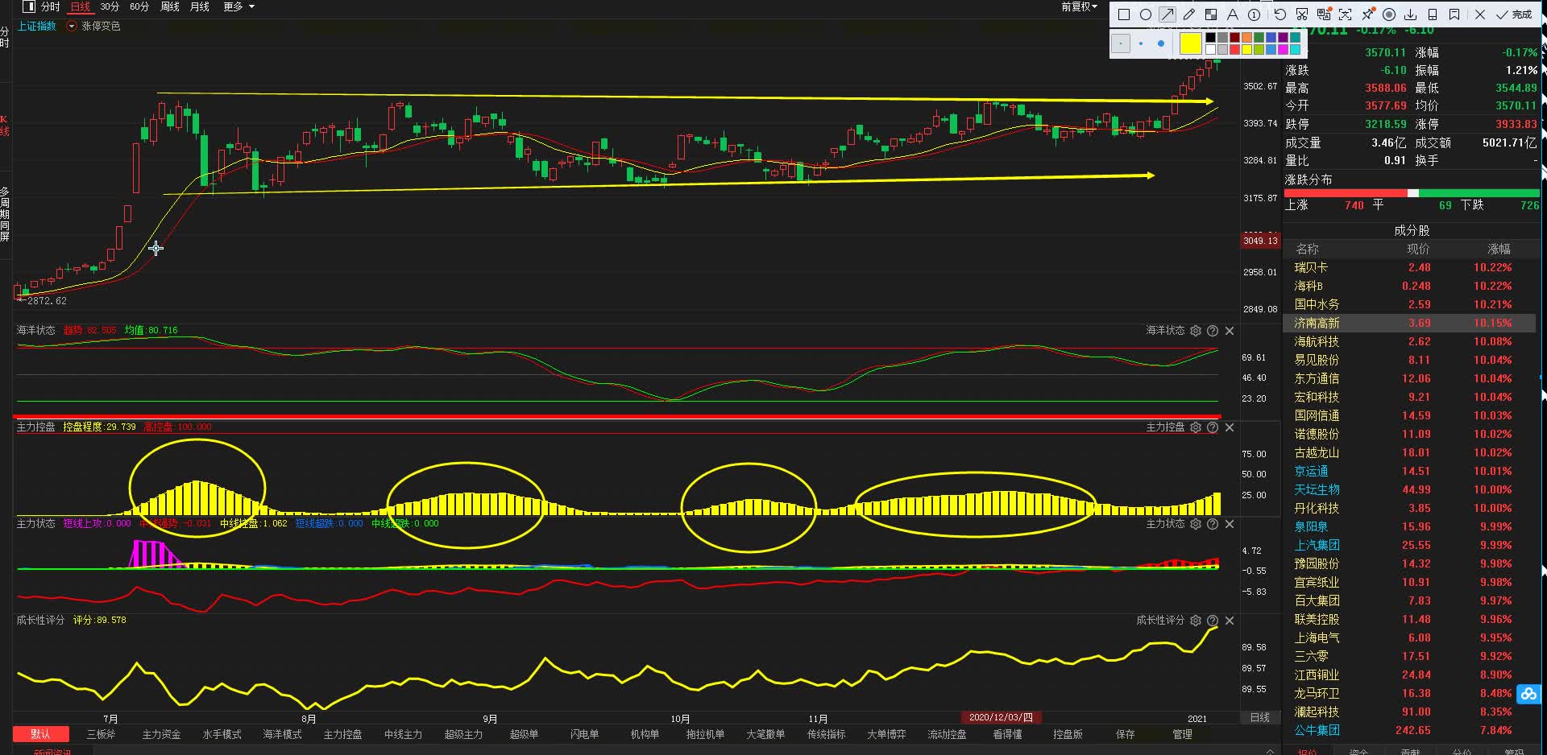The width and height of the screenshot is (1547, 755).
Task: Select 江西铜业 row in 成分股 list
Action: (1408, 675)
